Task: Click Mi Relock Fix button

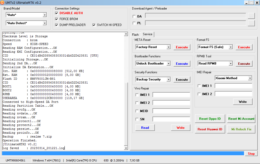Action: (x=241, y=129)
